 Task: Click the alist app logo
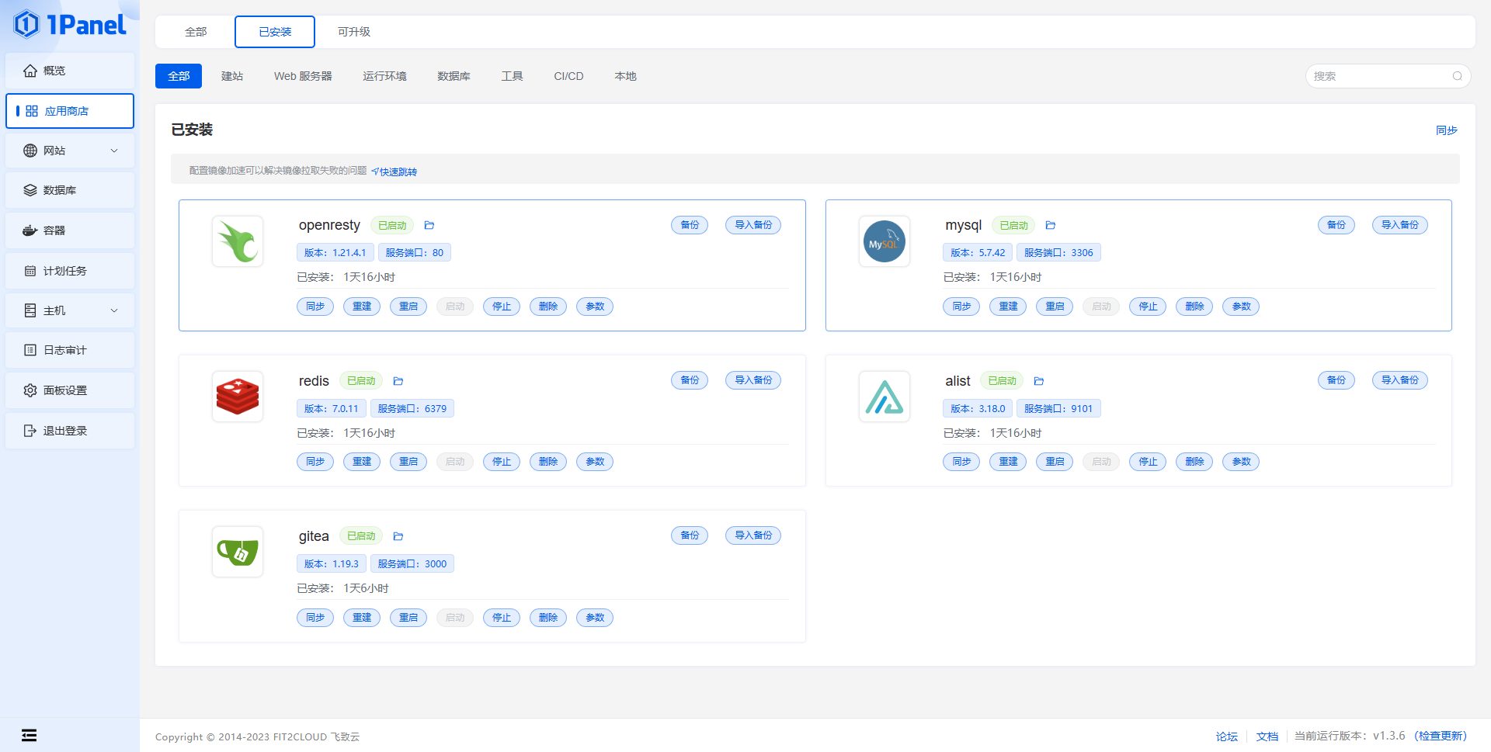point(885,397)
